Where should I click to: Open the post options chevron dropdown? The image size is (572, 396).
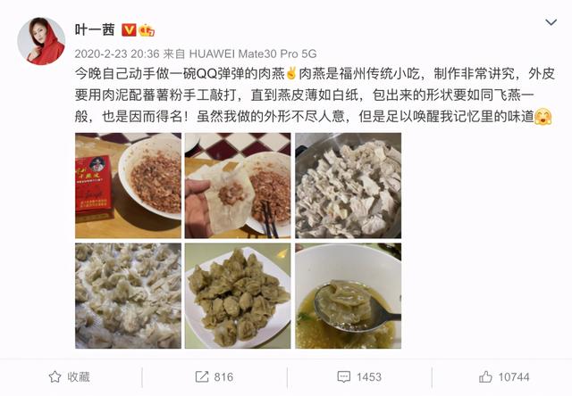(551, 22)
